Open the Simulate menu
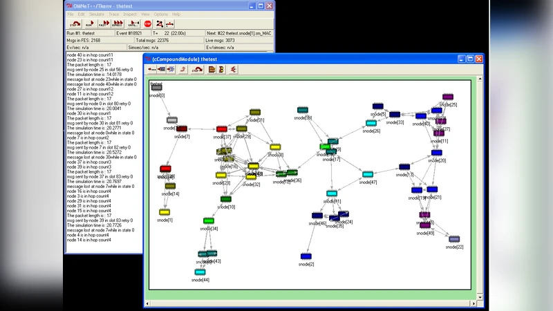 point(96,14)
